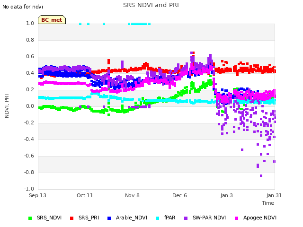Click the Jan 31 x-axis label

click(x=274, y=195)
